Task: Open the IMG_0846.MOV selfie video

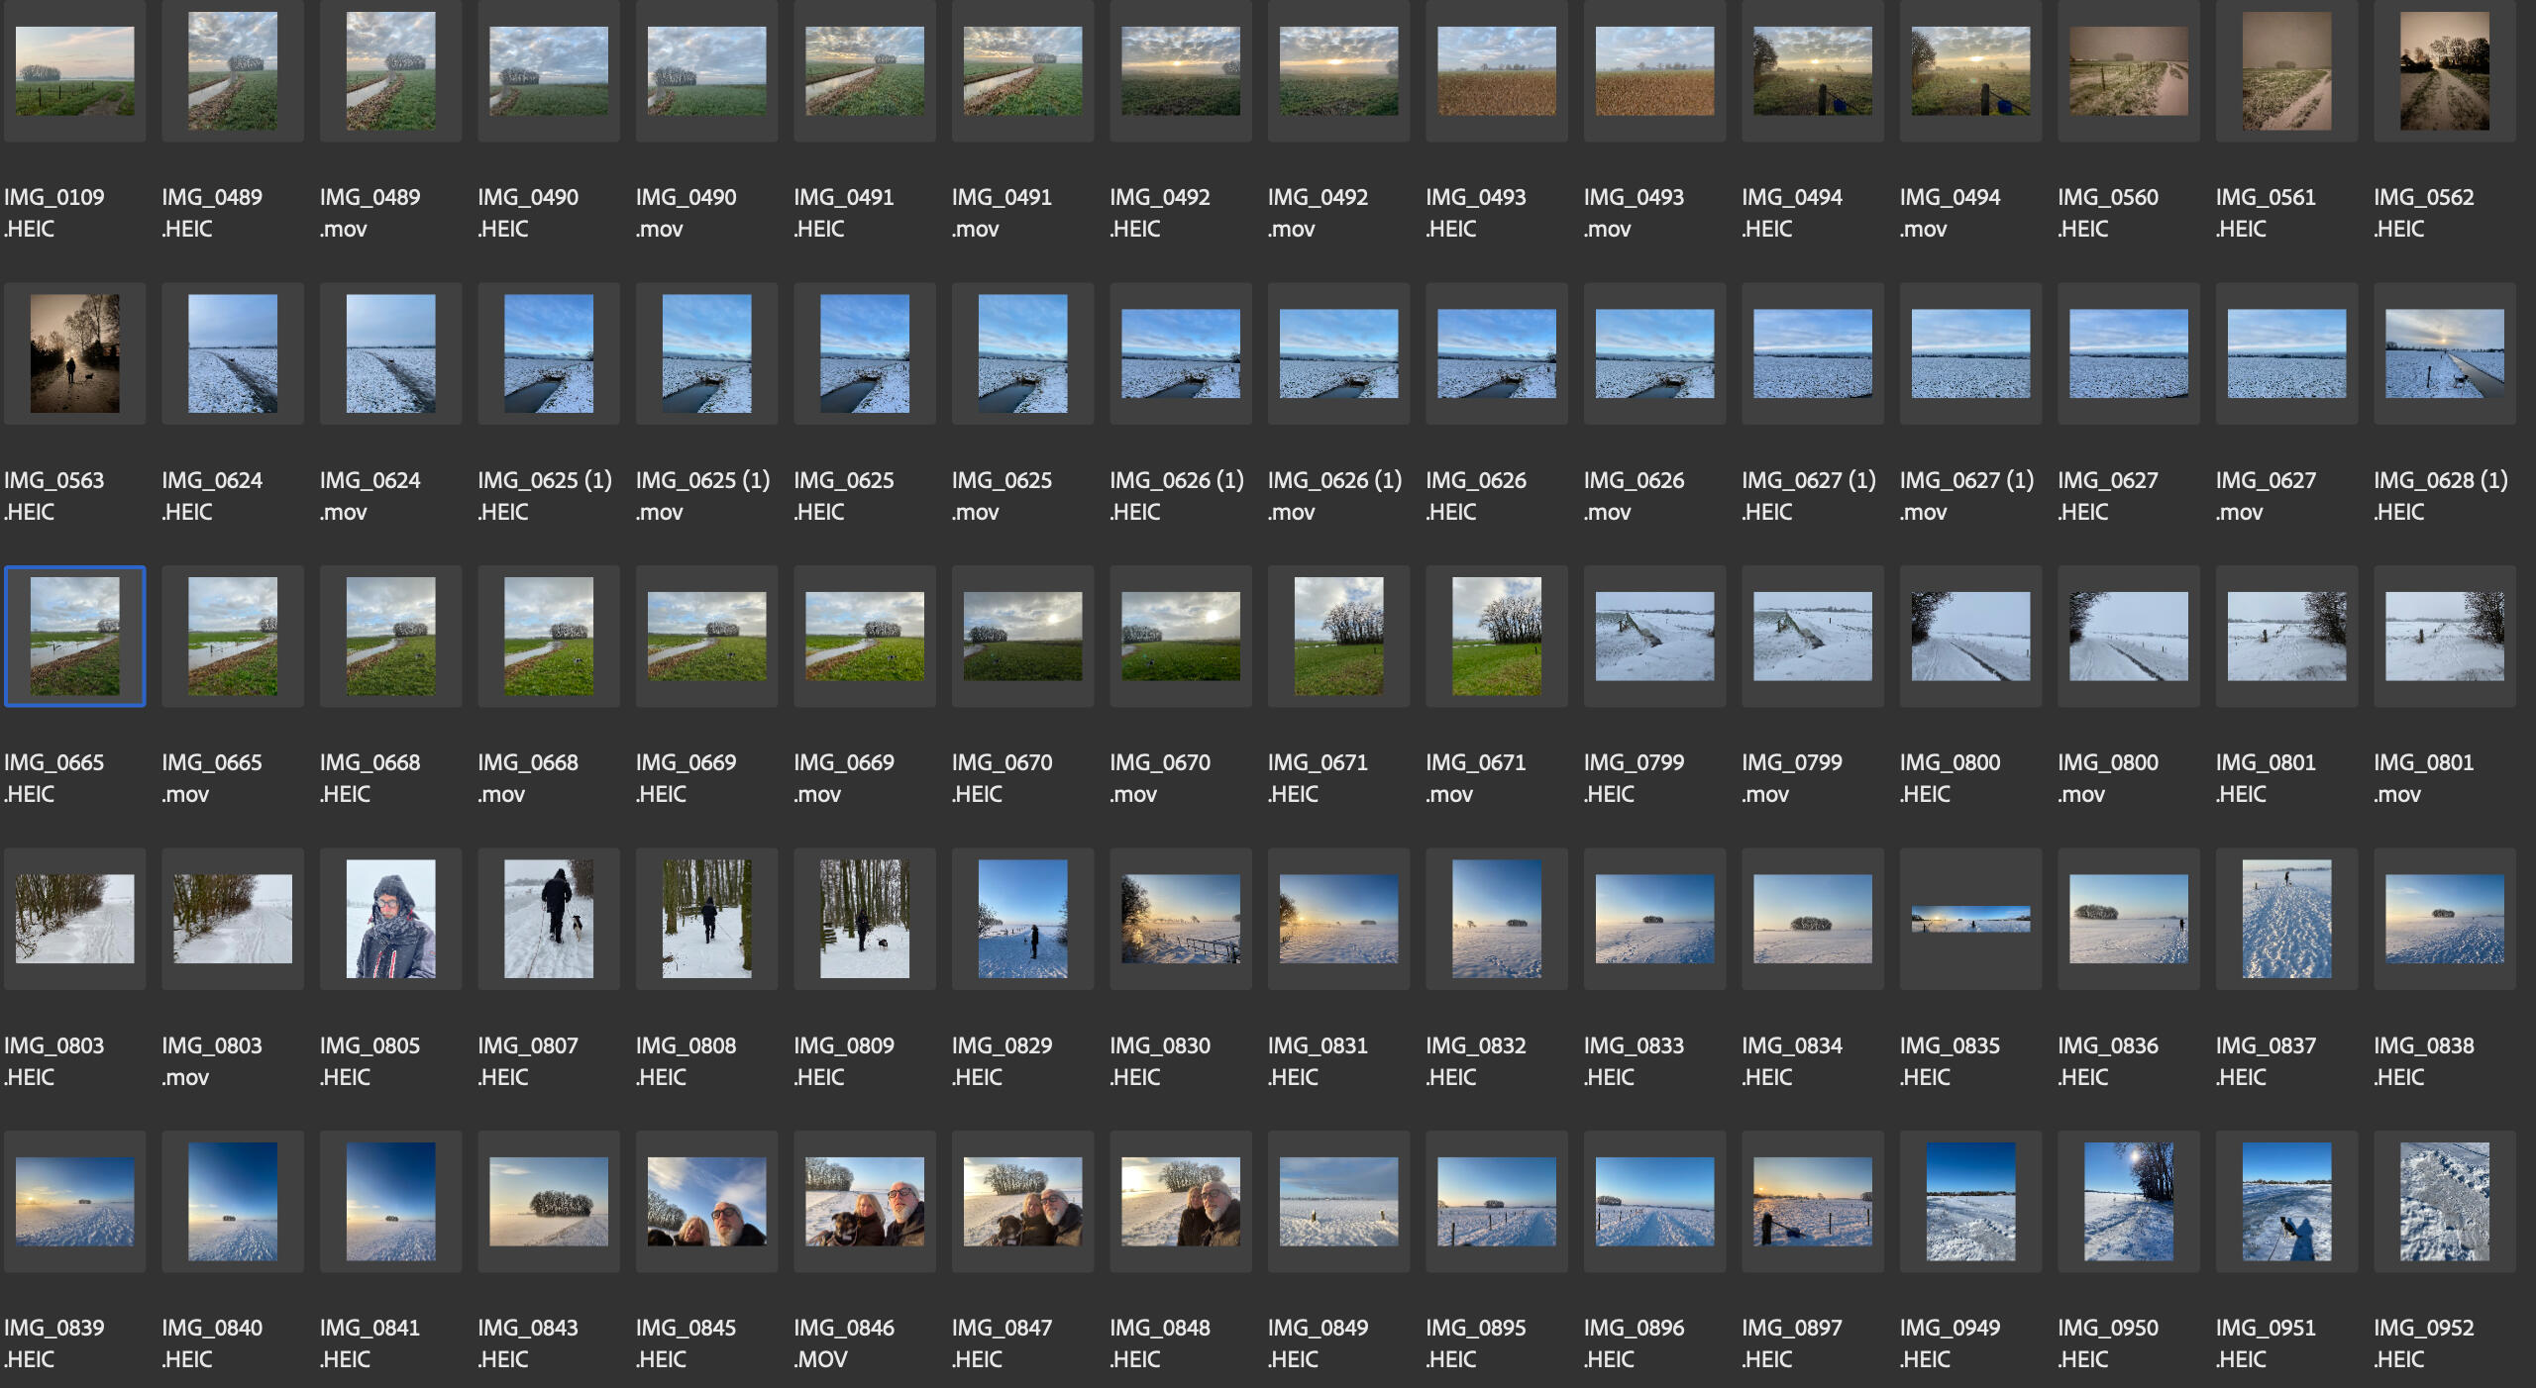Action: [864, 1201]
